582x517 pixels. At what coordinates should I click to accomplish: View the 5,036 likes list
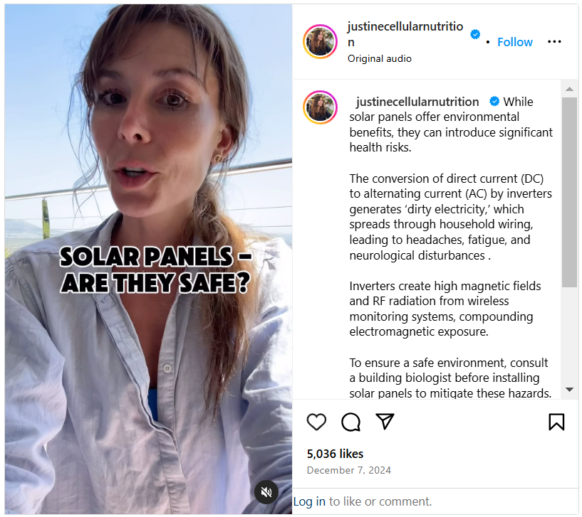[335, 454]
